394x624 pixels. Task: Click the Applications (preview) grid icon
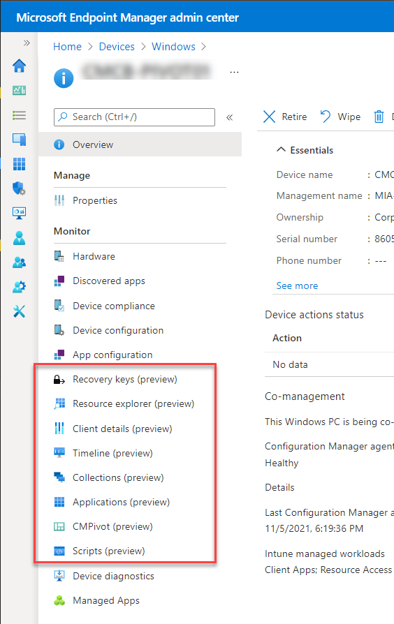(x=59, y=502)
